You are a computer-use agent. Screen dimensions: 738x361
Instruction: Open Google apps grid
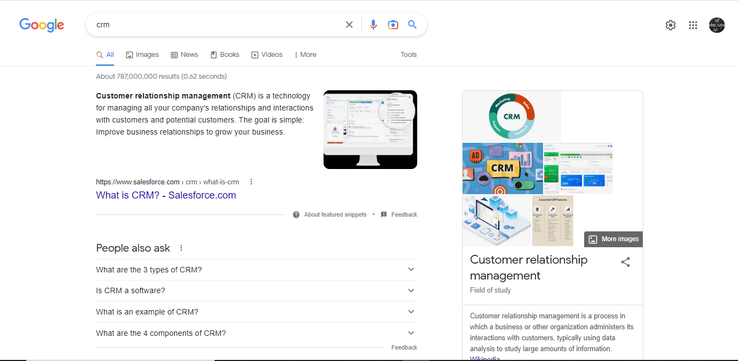click(693, 25)
